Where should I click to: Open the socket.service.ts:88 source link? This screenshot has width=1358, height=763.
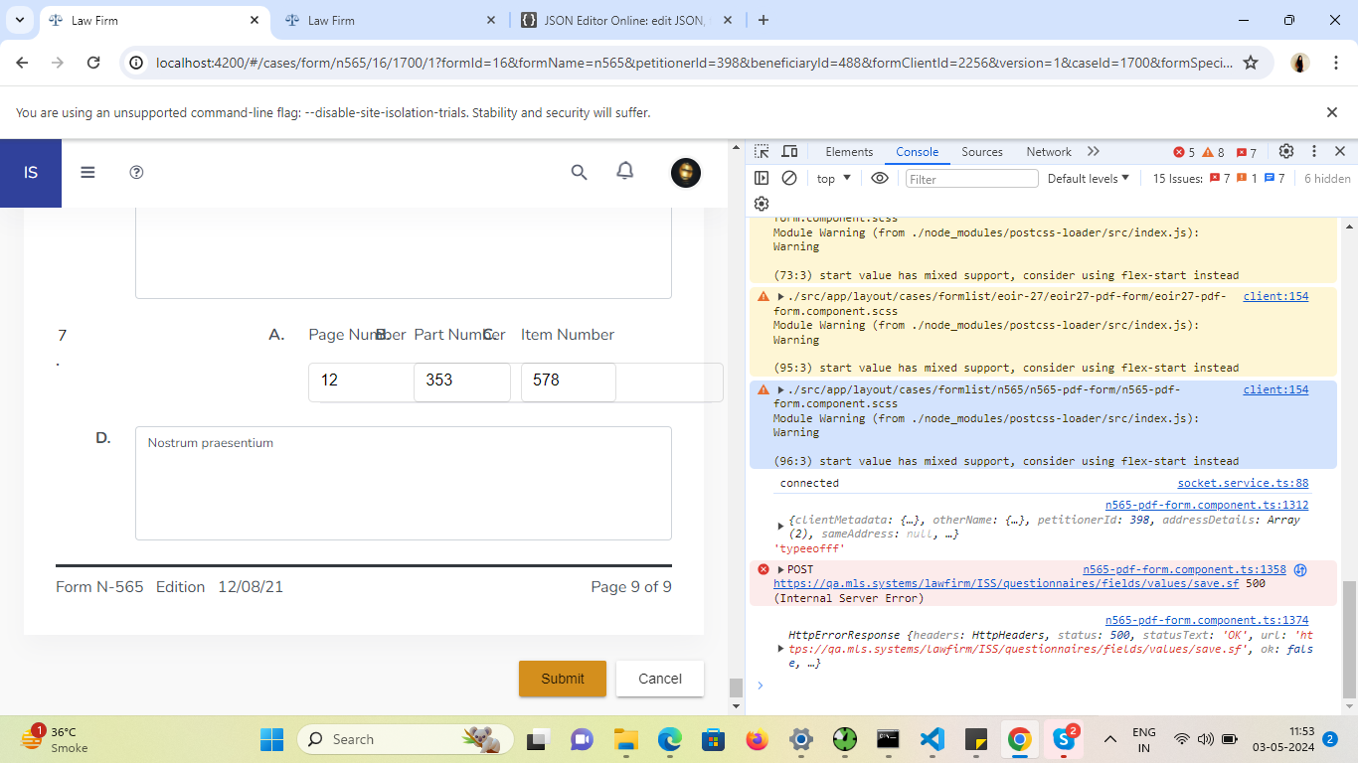1243,483
